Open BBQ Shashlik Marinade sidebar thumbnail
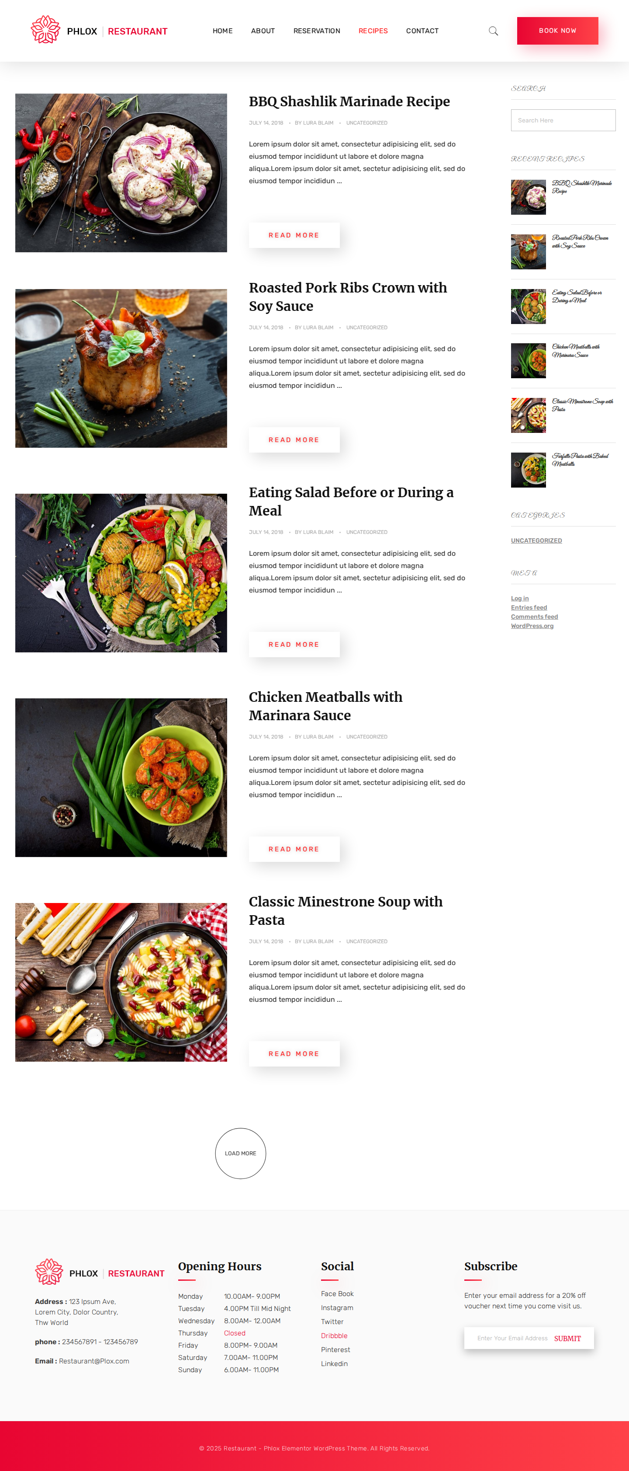The image size is (629, 1471). click(x=528, y=197)
